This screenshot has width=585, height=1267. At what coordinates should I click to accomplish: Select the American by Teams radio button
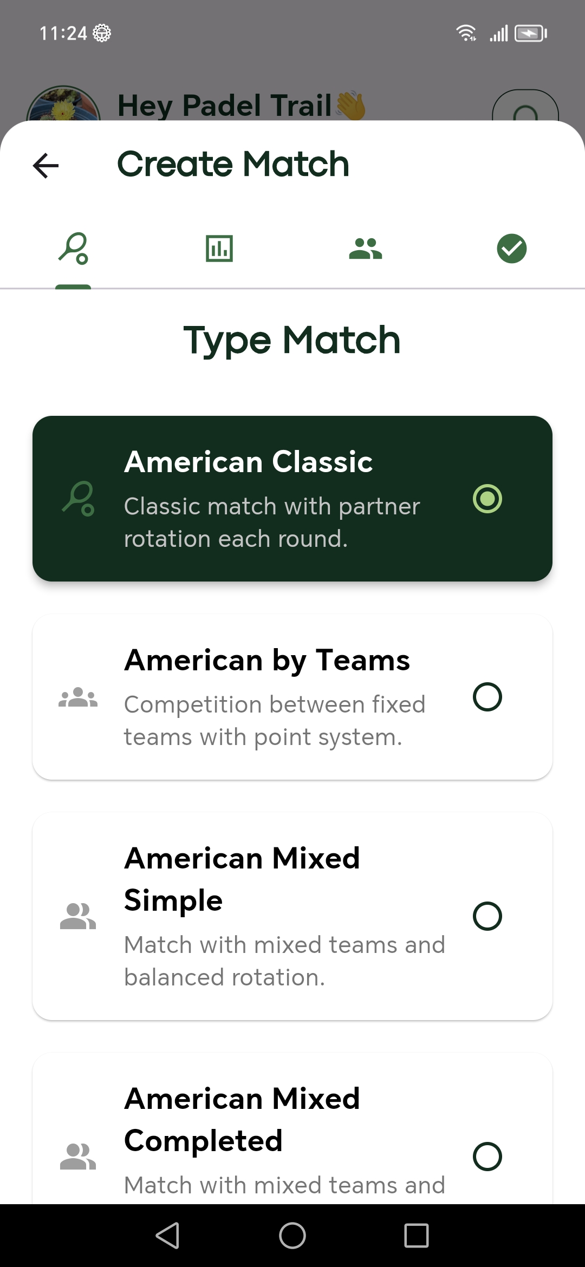click(x=487, y=697)
